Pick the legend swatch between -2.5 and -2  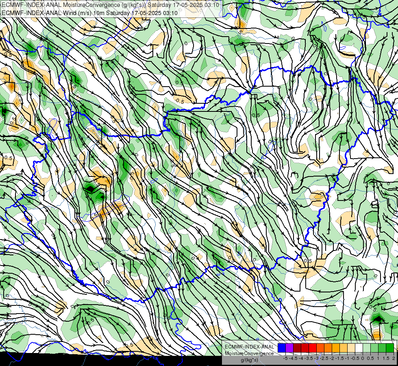(328, 348)
